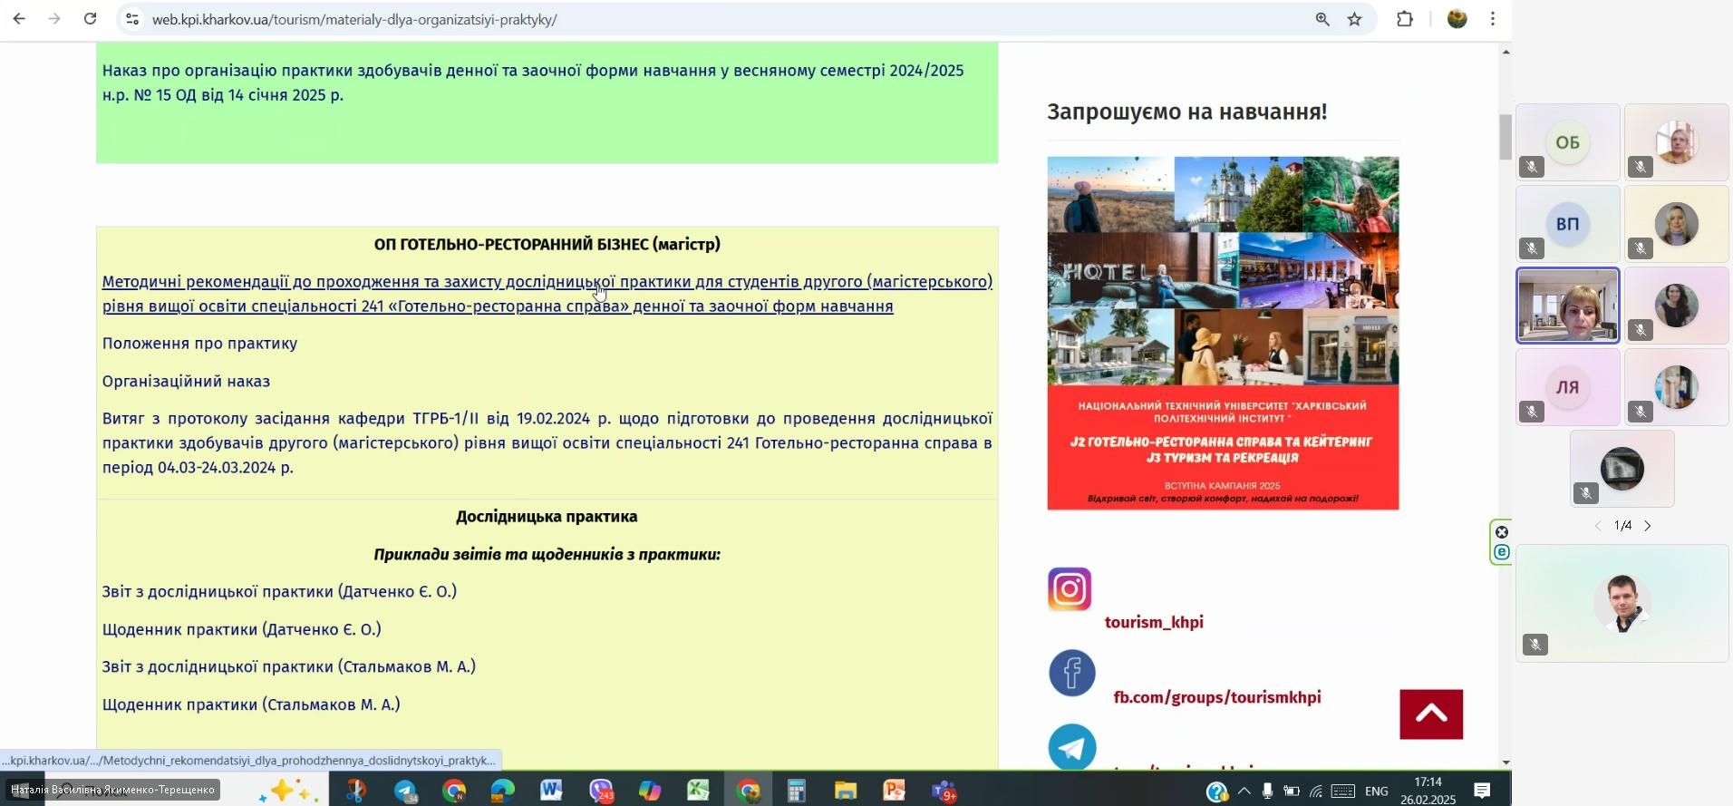
Task: Open Microsoft Teams from the taskbar
Action: point(944,791)
